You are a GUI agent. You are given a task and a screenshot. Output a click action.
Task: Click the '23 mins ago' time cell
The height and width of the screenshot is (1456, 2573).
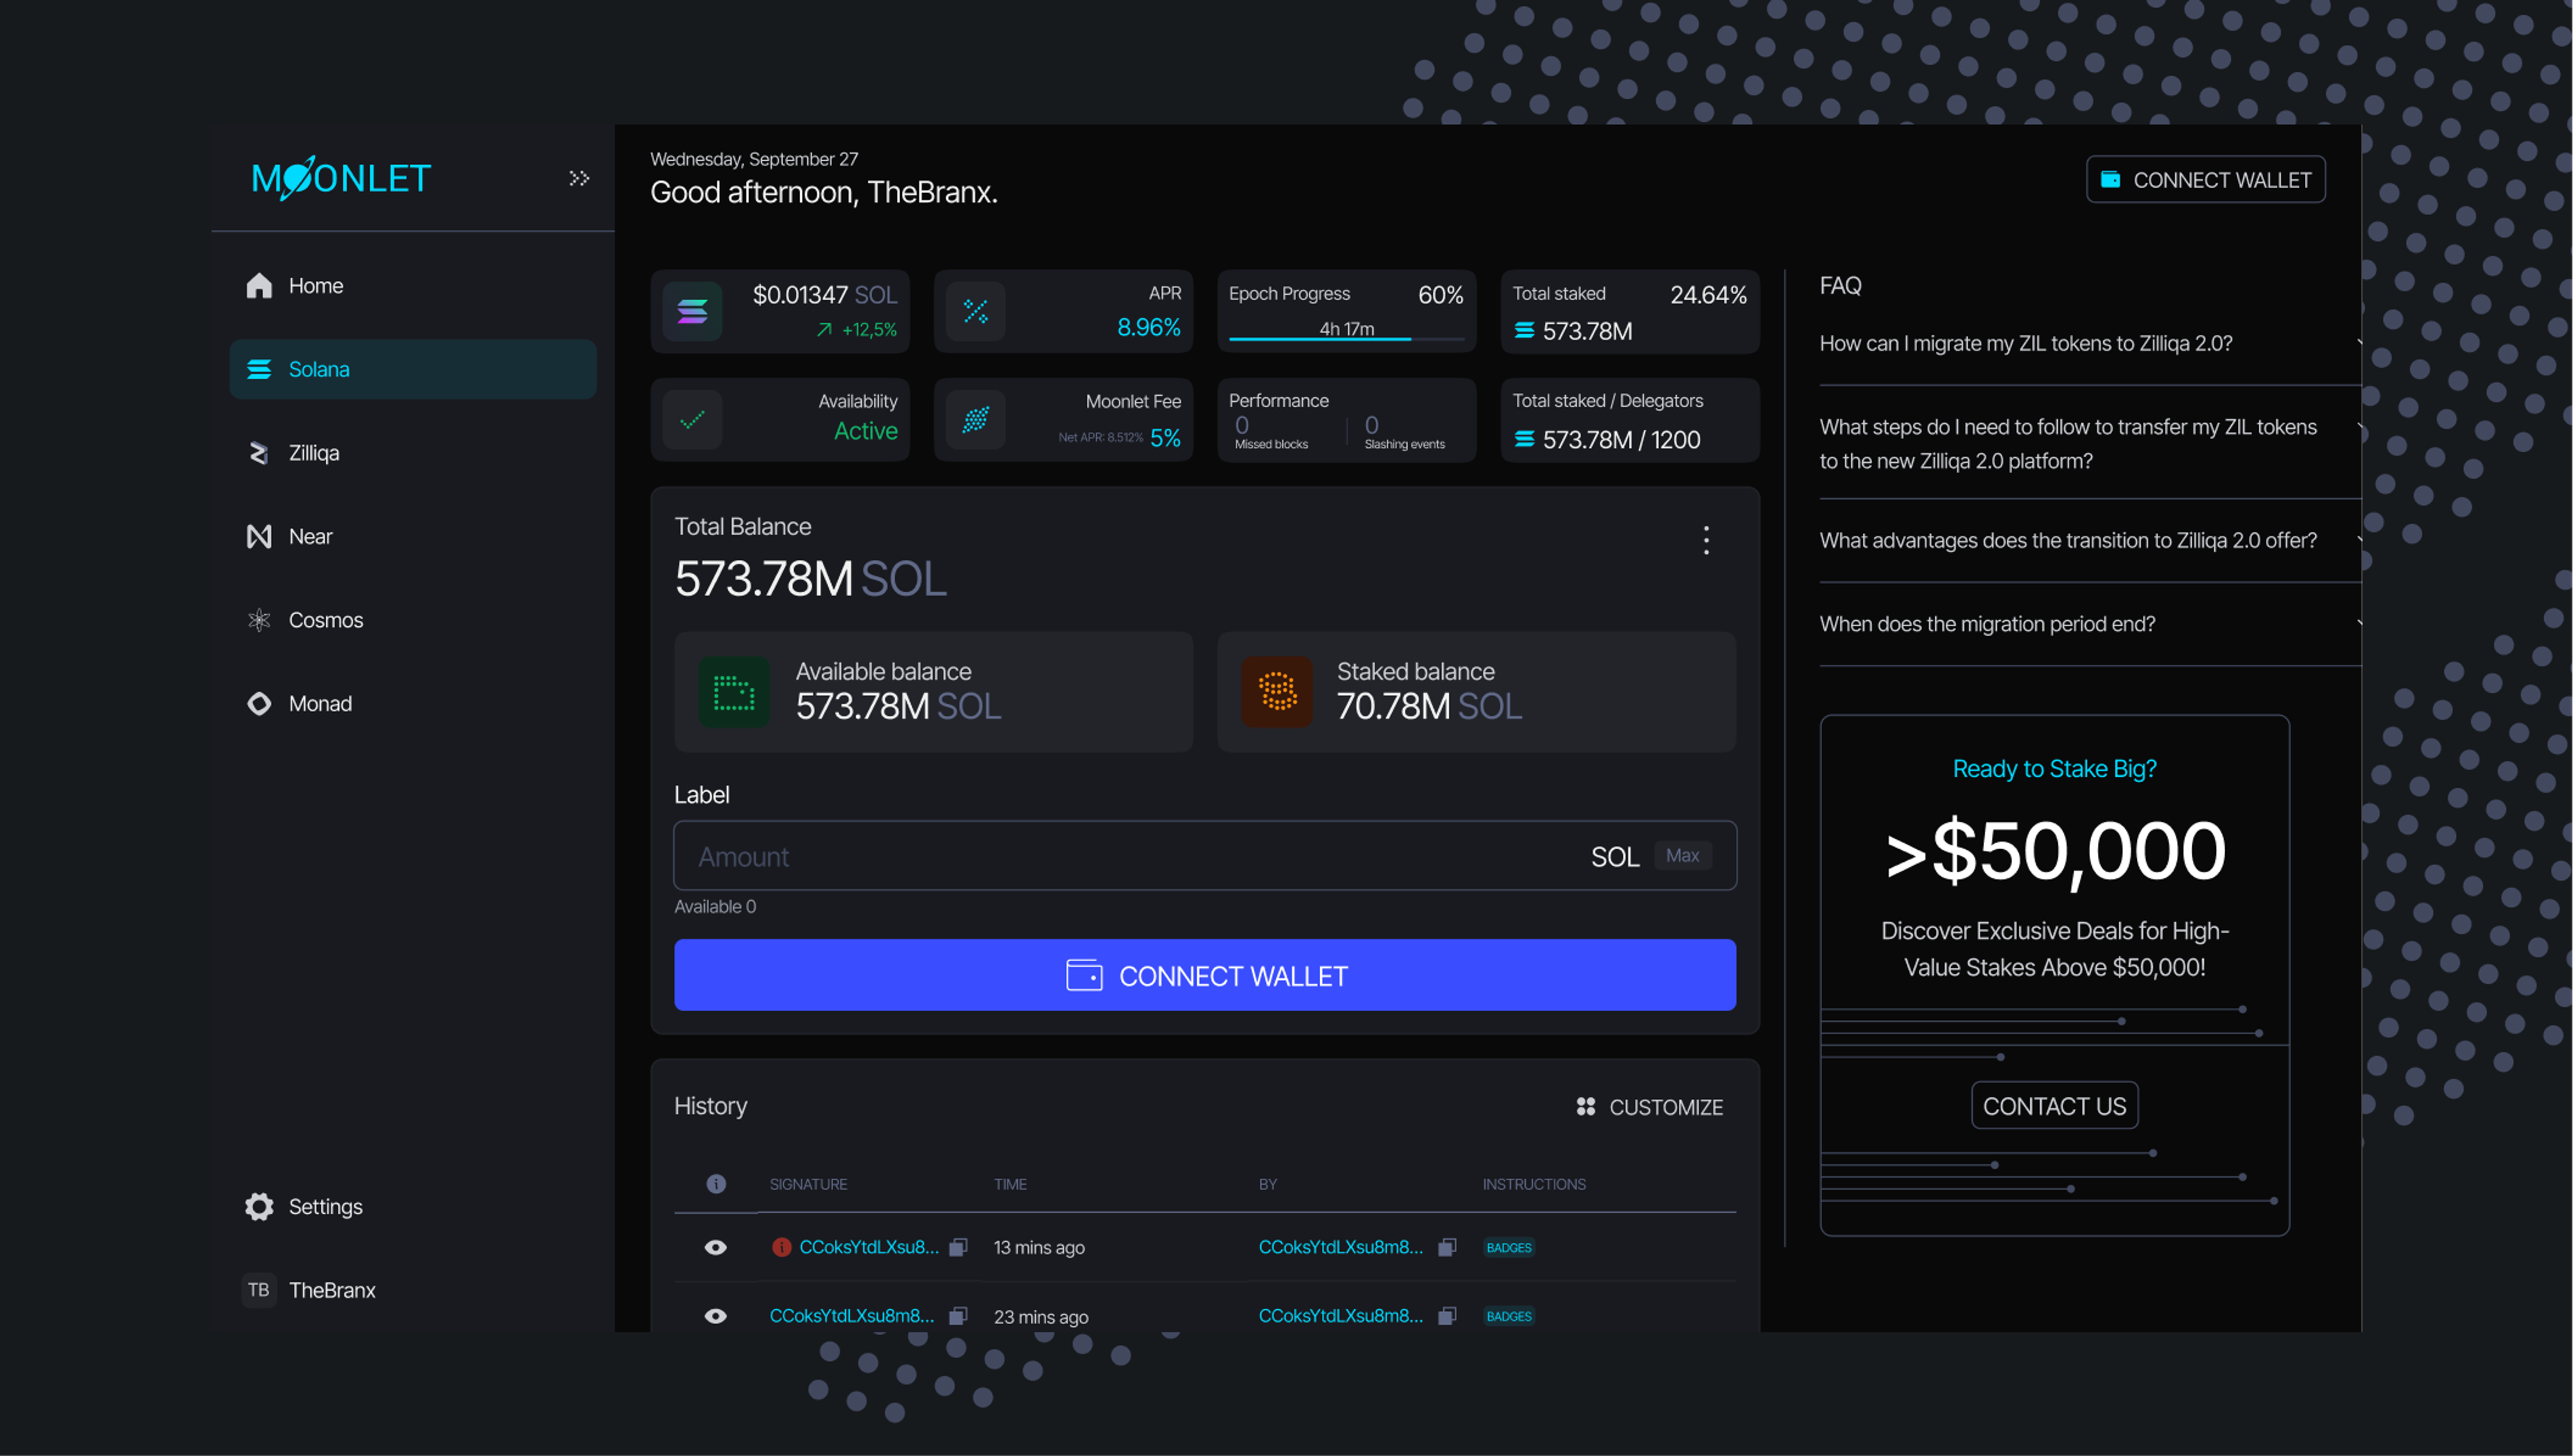point(1041,1317)
